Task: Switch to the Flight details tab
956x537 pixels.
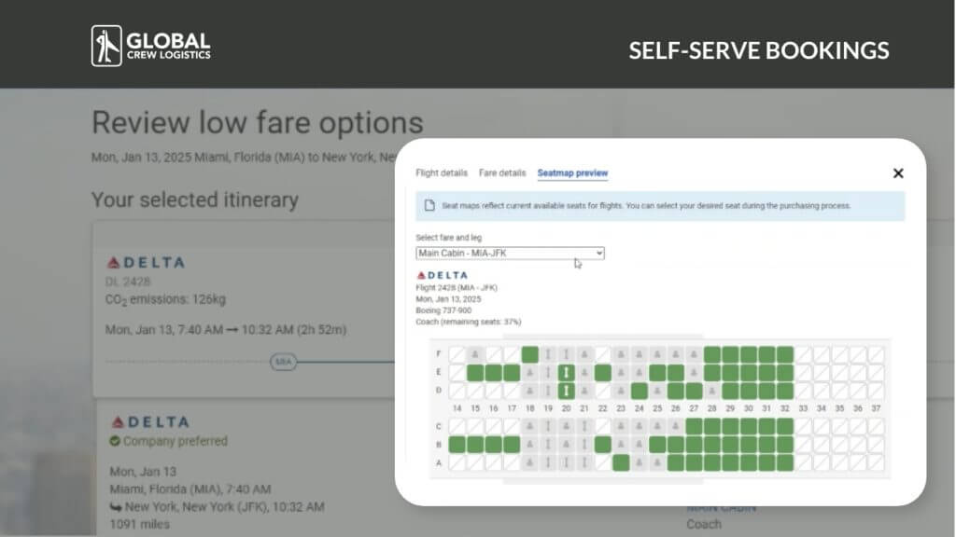Action: [442, 173]
